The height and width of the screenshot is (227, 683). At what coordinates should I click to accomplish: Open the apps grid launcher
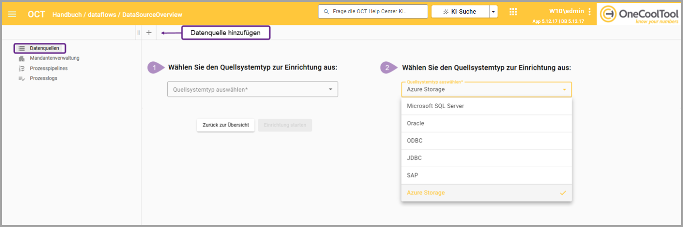(x=513, y=12)
